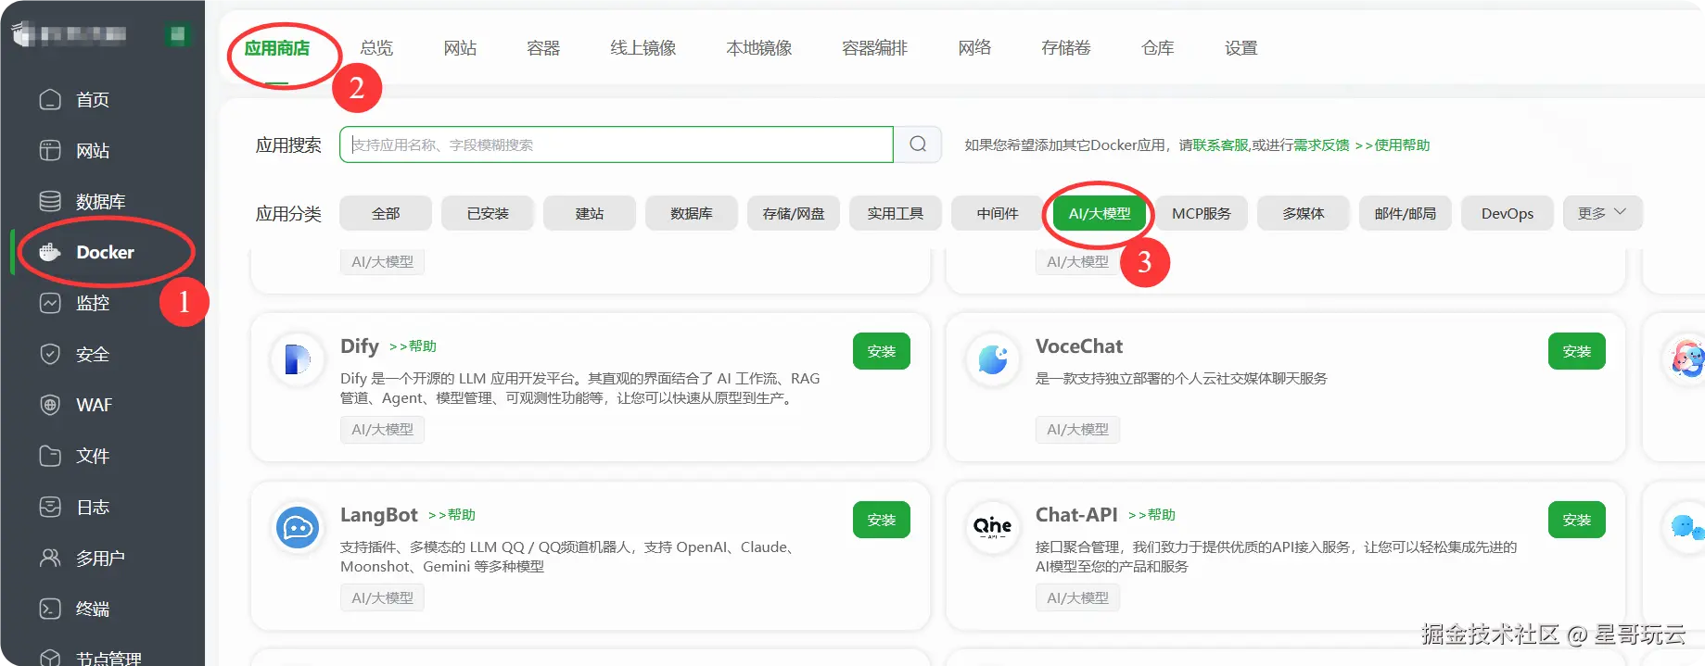Click the AI/大模型 tag under LangBot
Viewport: 1705px width, 666px height.
click(x=382, y=598)
